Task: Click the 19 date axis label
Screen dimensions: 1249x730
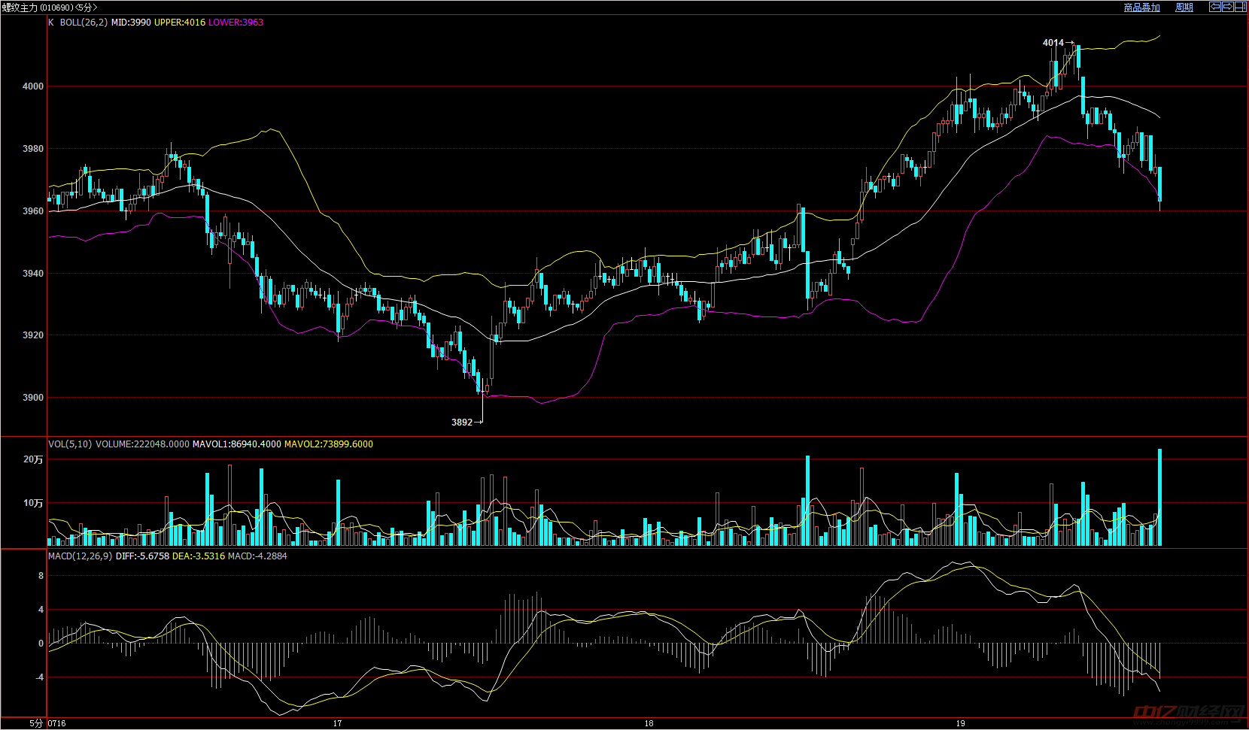Action: pos(961,724)
